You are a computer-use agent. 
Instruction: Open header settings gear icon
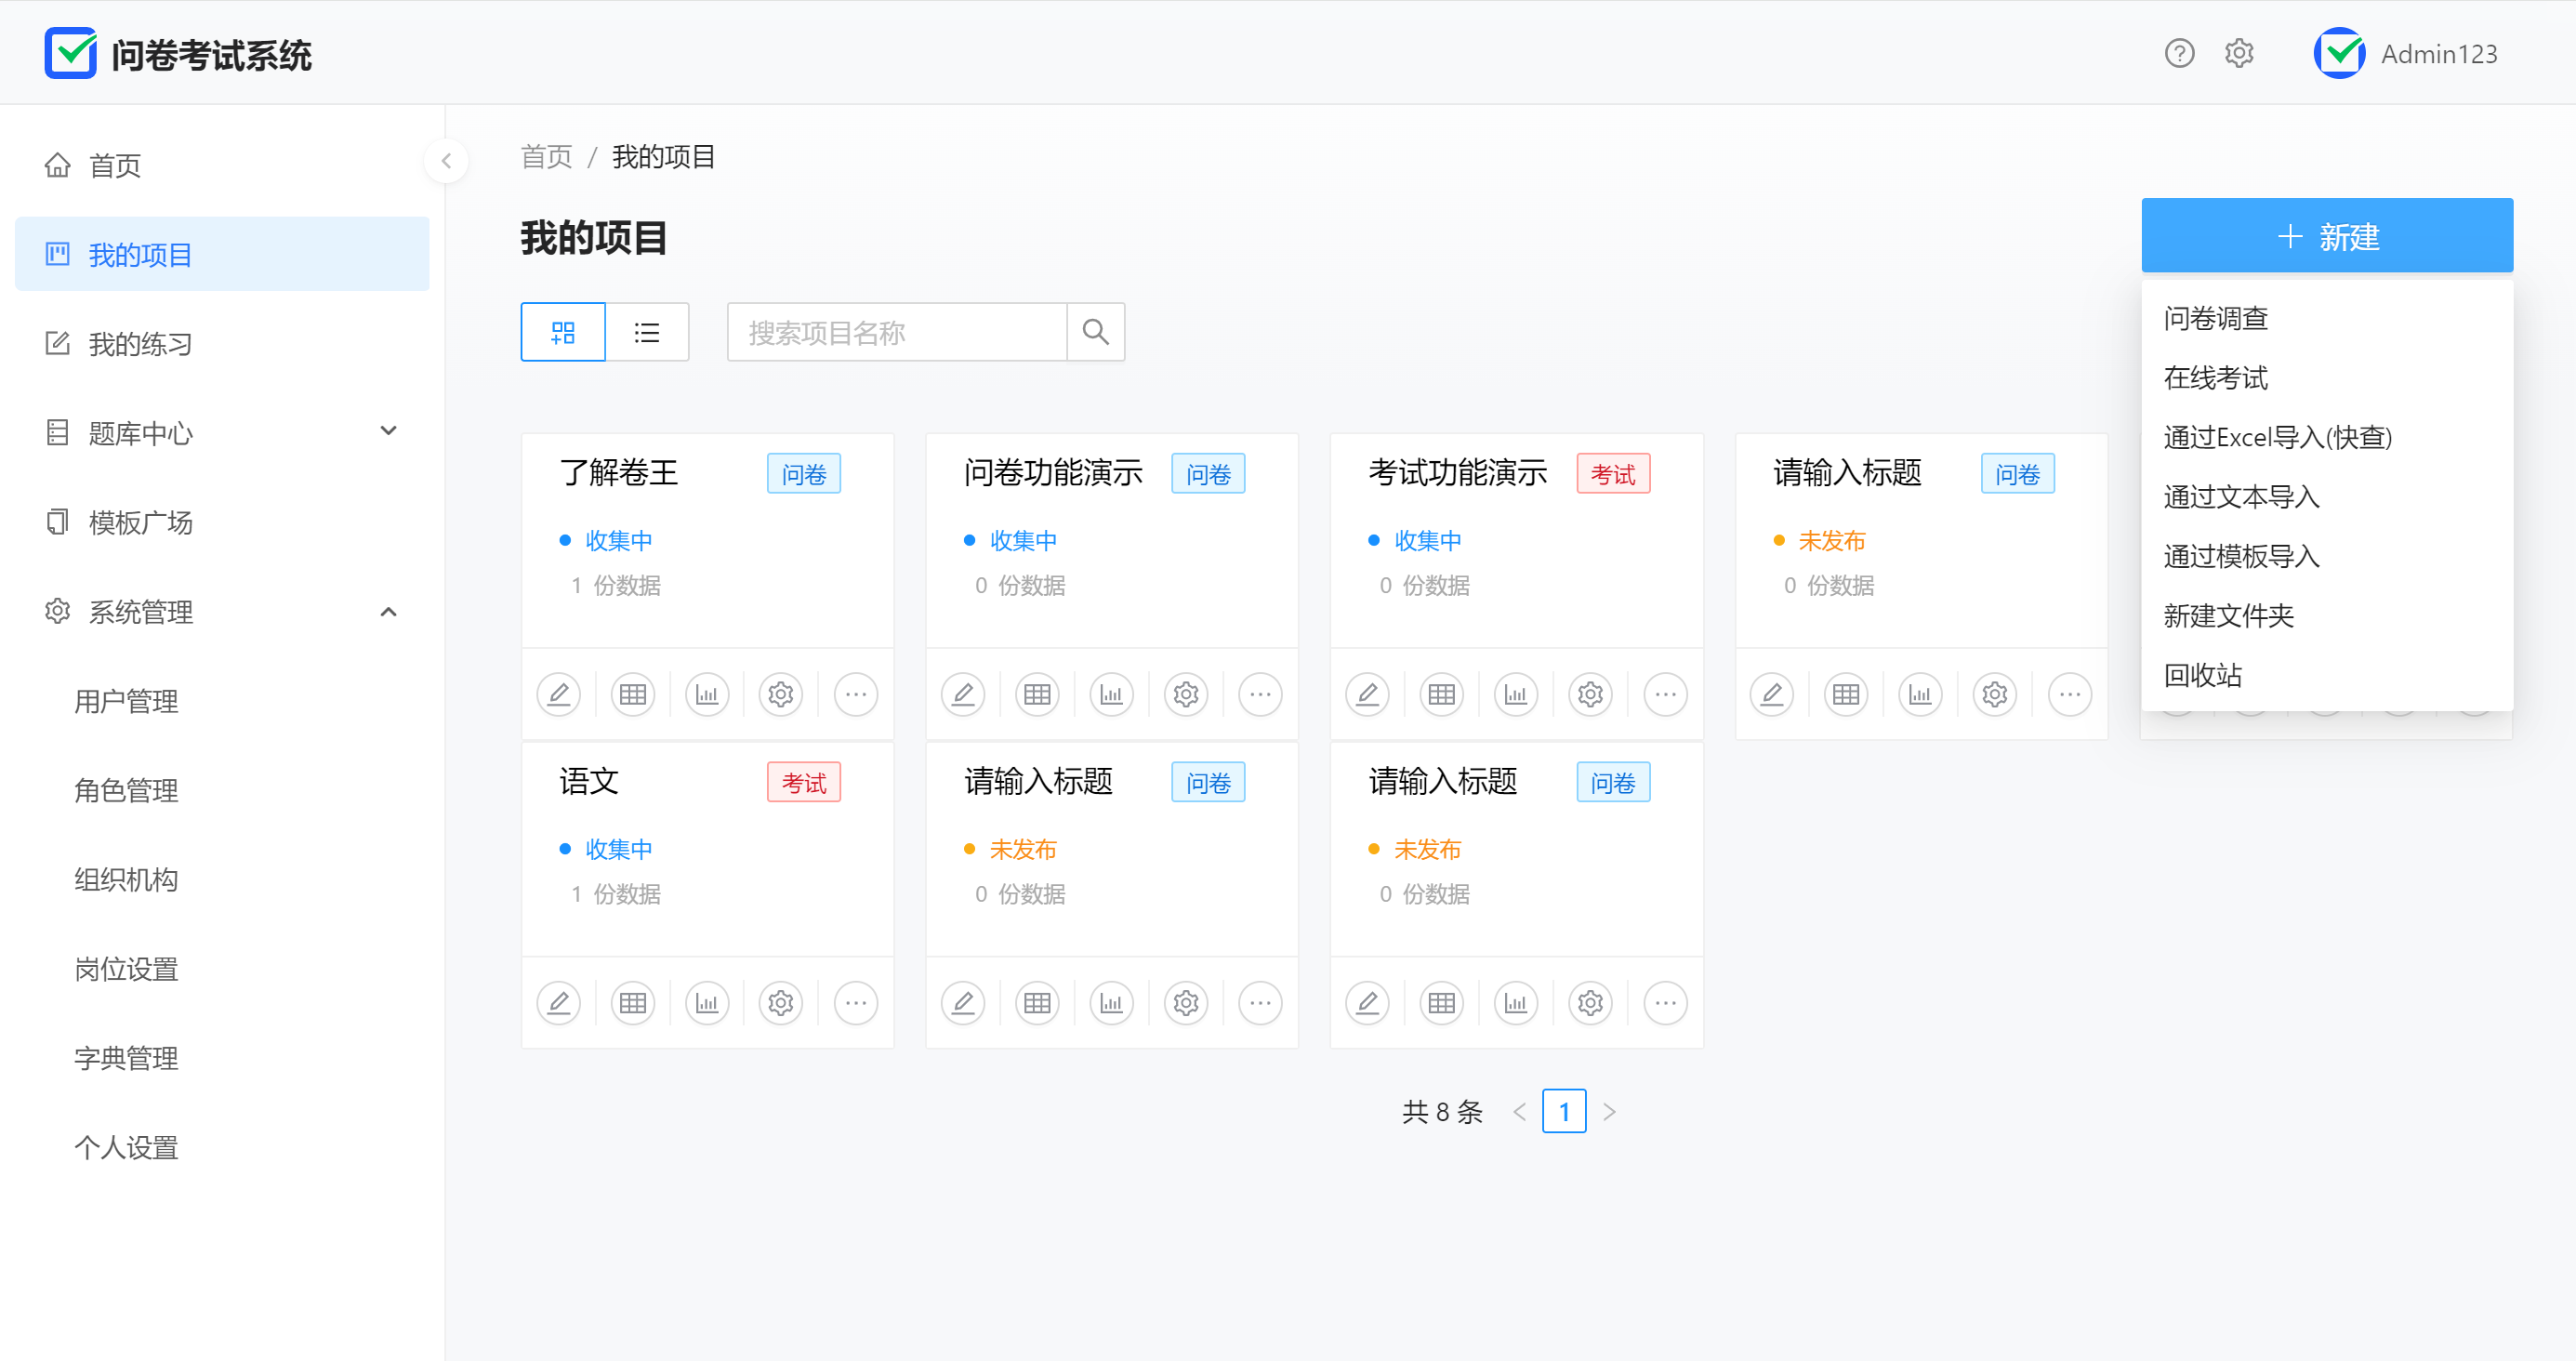pos(2239,53)
